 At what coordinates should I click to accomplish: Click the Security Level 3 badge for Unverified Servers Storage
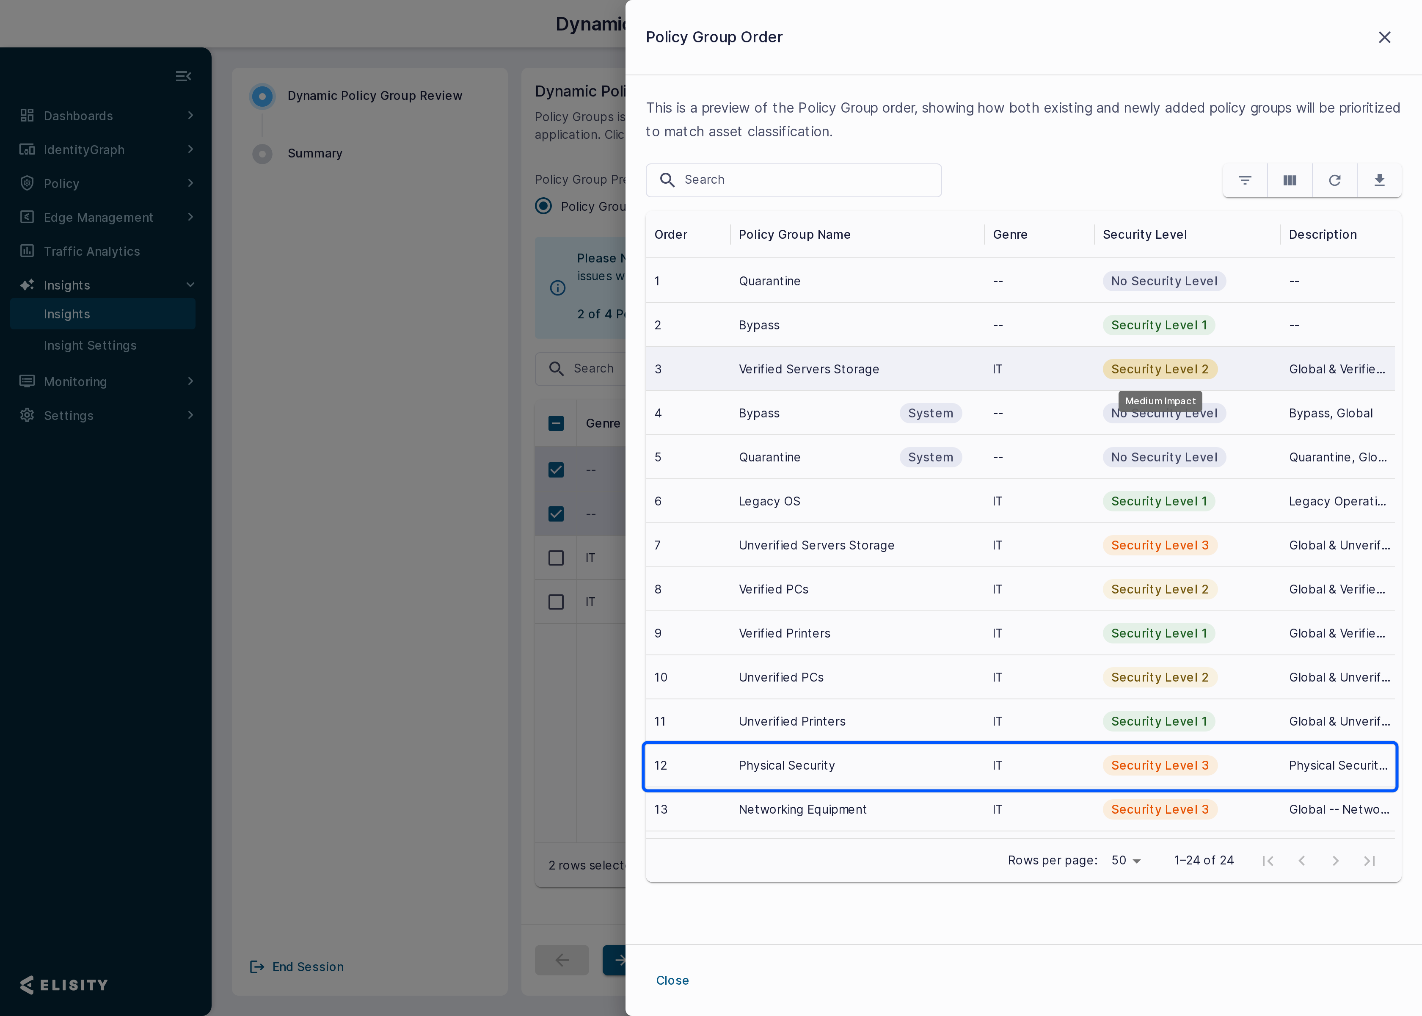coord(1159,546)
